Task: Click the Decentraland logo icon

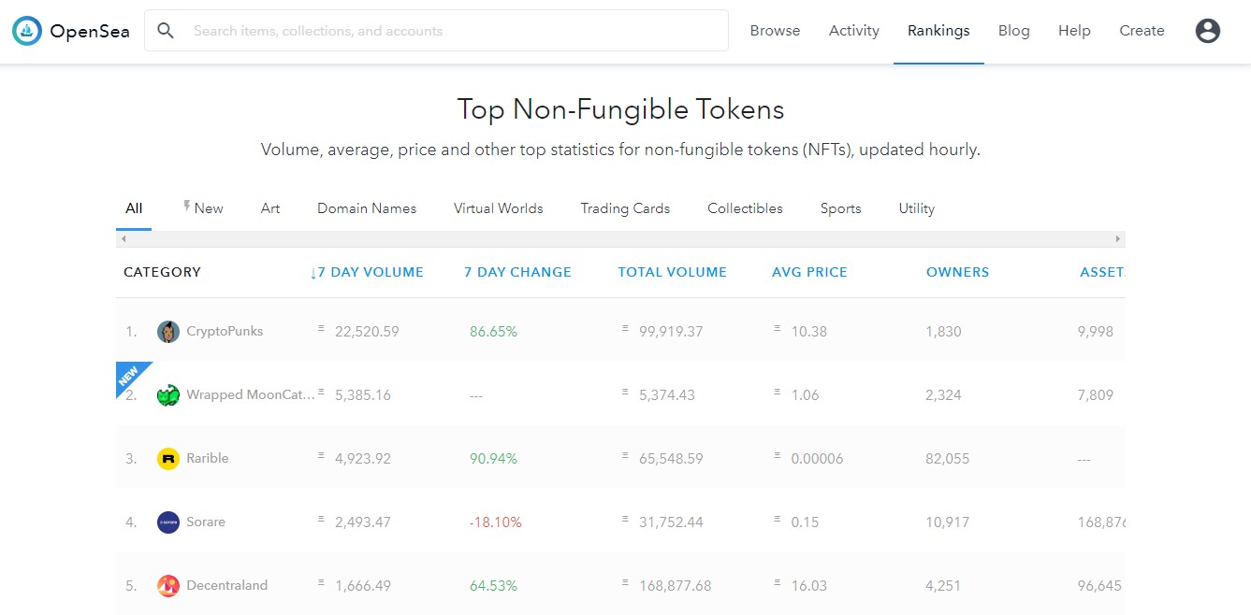Action: point(168,586)
